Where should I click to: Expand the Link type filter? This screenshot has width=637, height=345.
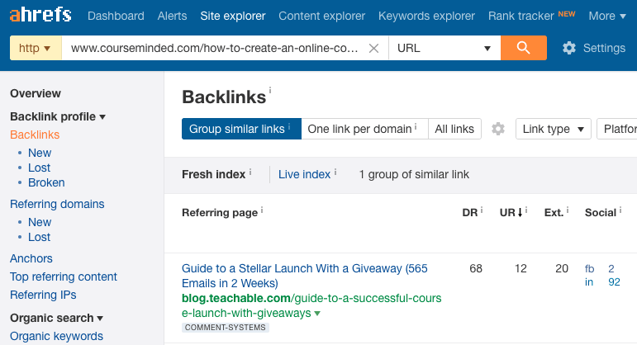pyautogui.click(x=554, y=129)
